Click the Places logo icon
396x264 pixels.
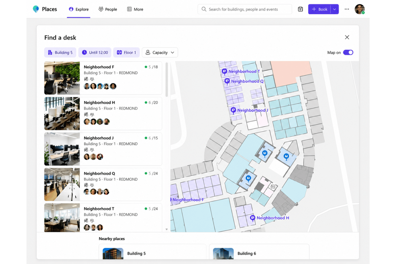pos(36,9)
